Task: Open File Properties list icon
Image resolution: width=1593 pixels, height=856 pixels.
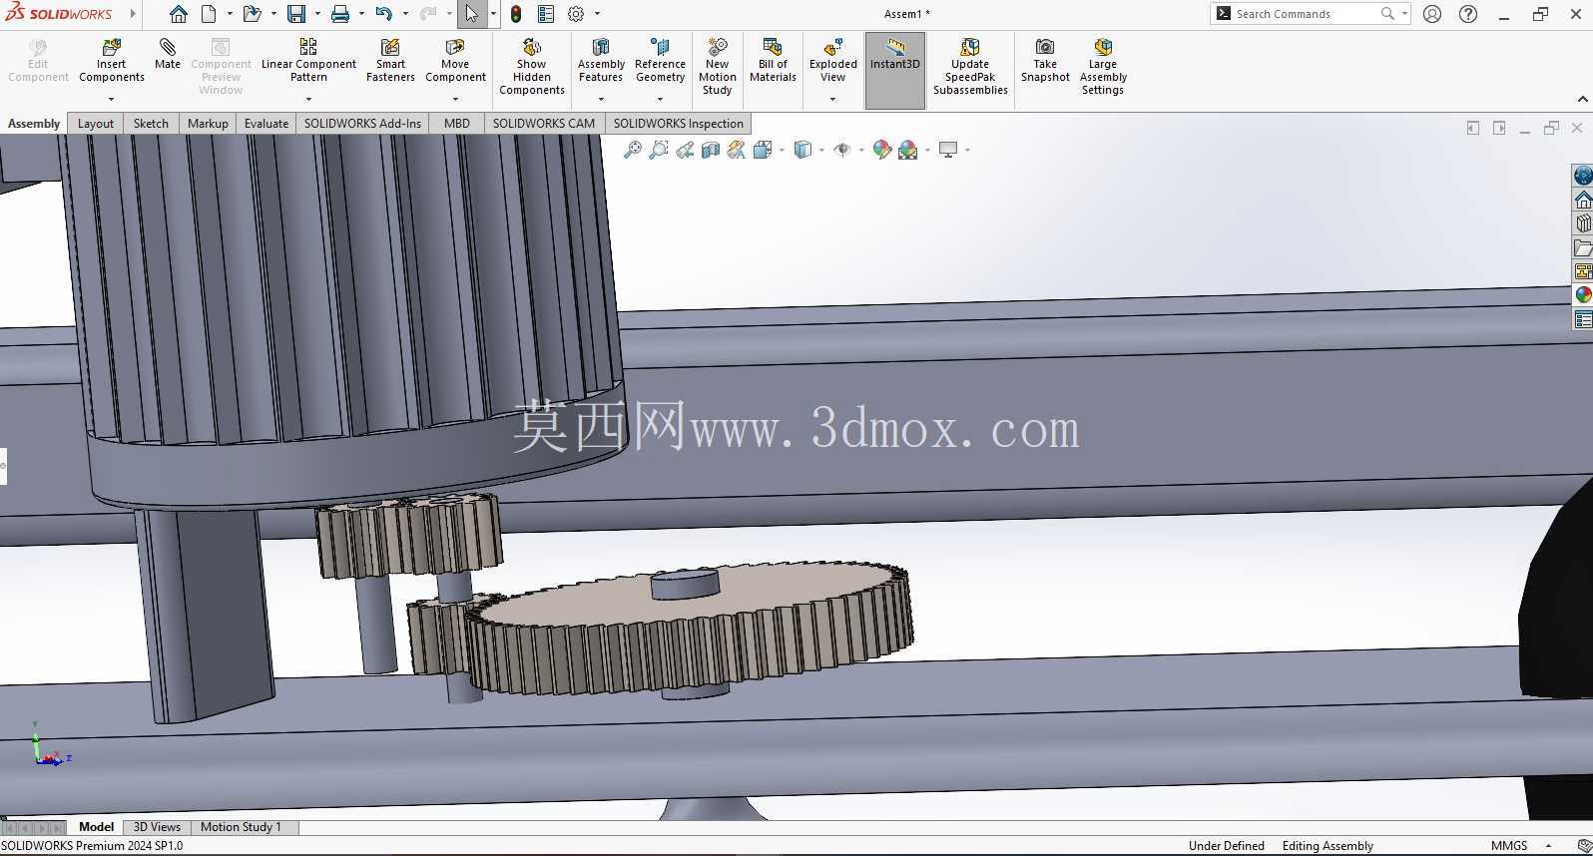Action: pyautogui.click(x=546, y=14)
